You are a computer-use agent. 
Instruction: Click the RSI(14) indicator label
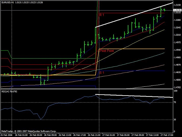[9, 91]
